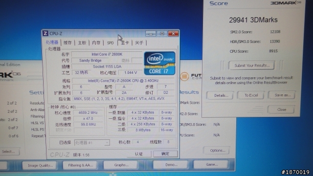Open the 关于 tab in CPU-Z
The height and width of the screenshot is (176, 313).
click(x=139, y=43)
